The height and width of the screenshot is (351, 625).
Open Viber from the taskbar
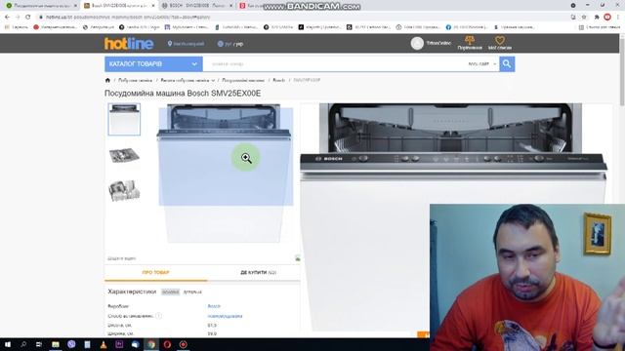tap(71, 344)
